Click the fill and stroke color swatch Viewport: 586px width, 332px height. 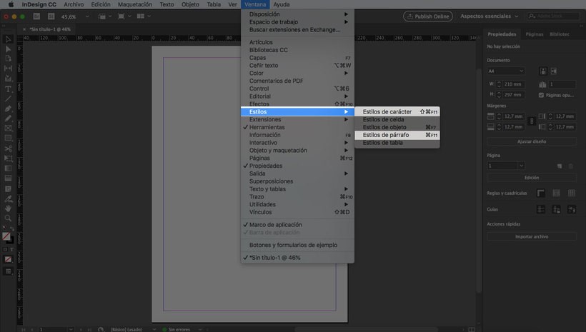pyautogui.click(x=8, y=237)
